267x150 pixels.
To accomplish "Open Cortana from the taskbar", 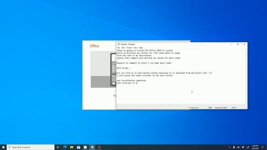I will coord(58,147).
